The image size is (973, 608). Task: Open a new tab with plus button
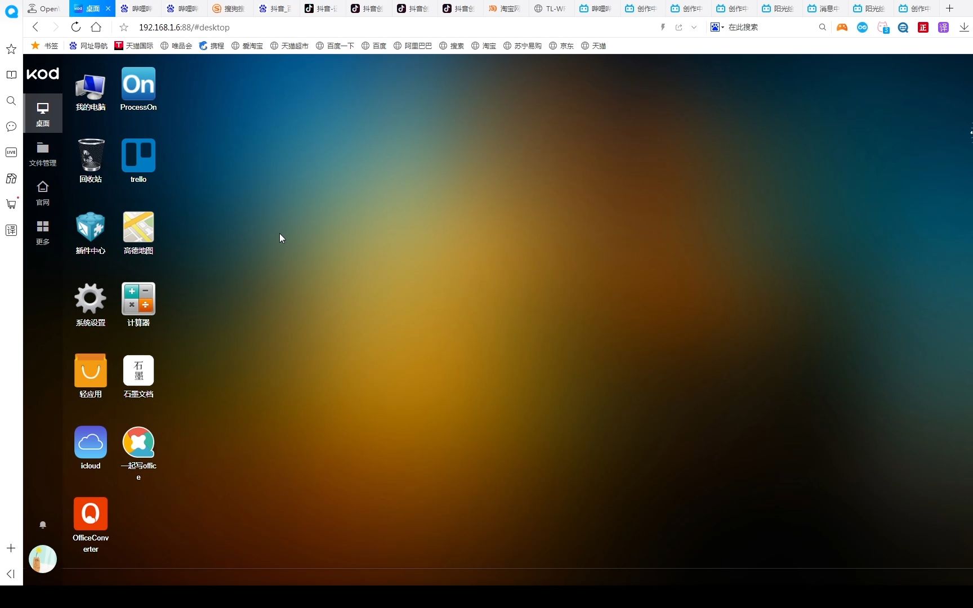coord(950,8)
